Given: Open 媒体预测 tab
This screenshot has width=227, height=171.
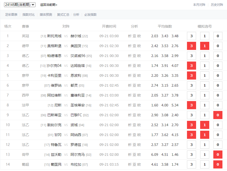Looking at the screenshot, I should 46,15.
